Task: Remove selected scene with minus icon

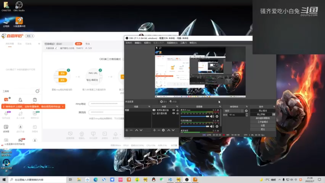Action: (131, 130)
